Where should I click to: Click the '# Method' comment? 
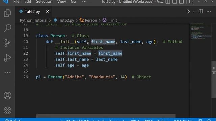coord(172,42)
